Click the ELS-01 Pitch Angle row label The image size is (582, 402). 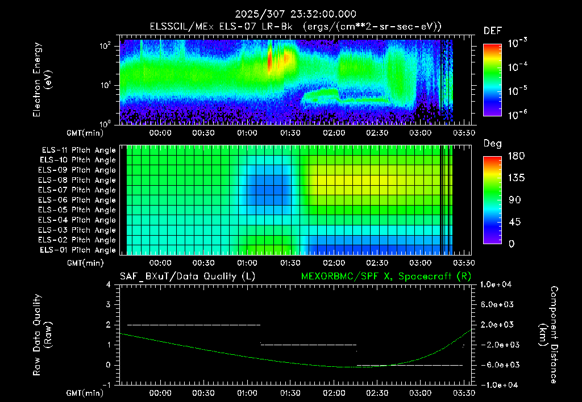tap(78, 250)
